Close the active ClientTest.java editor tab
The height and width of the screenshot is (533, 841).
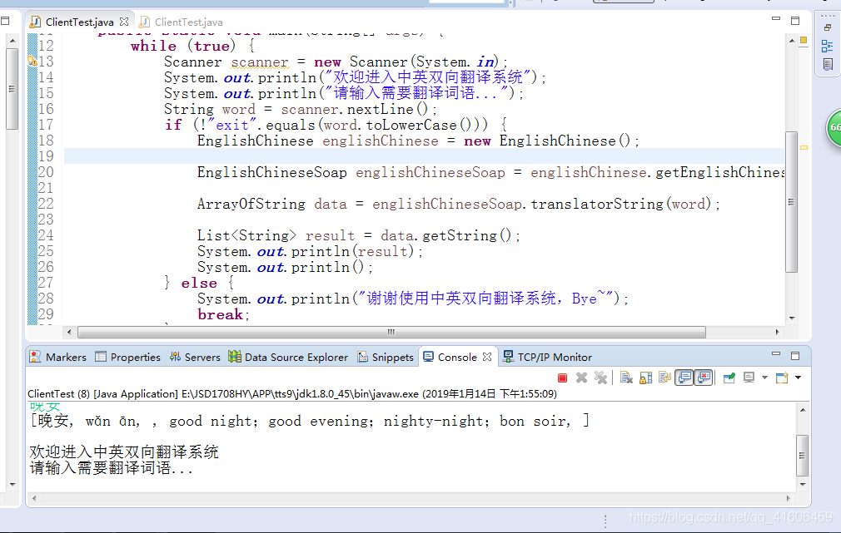(x=124, y=22)
